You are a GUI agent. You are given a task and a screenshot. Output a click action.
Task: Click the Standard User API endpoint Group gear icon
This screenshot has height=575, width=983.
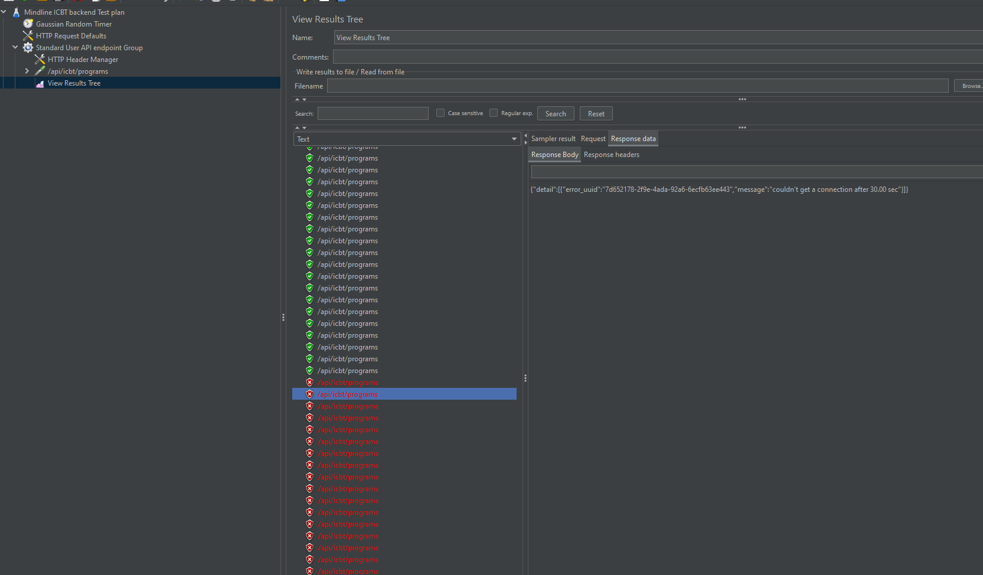[28, 47]
